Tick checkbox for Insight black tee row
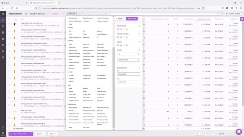244x137 pixels. click(x=9, y=24)
